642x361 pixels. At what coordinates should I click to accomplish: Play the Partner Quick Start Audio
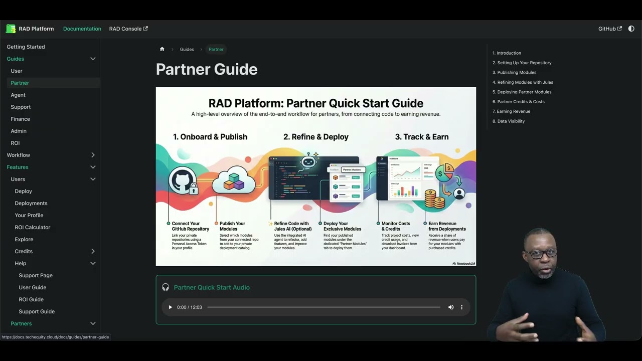tap(170, 307)
